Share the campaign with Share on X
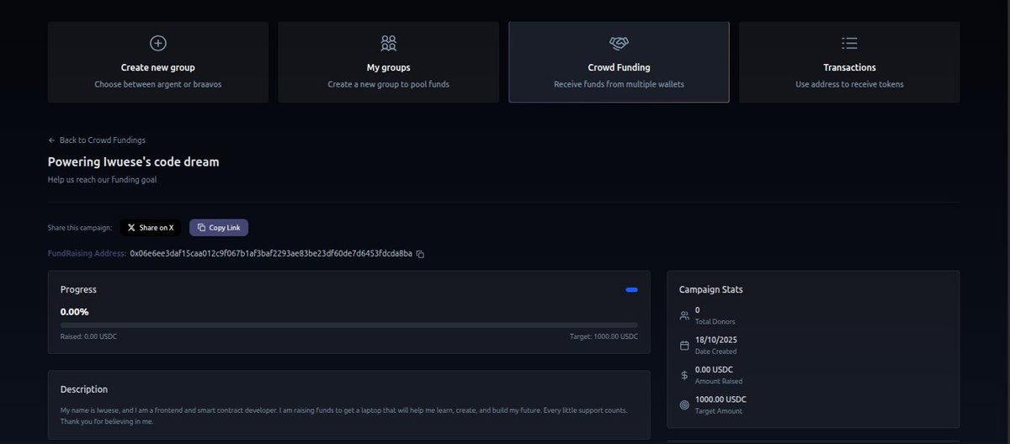Viewport: 1010px width, 444px height. point(151,228)
